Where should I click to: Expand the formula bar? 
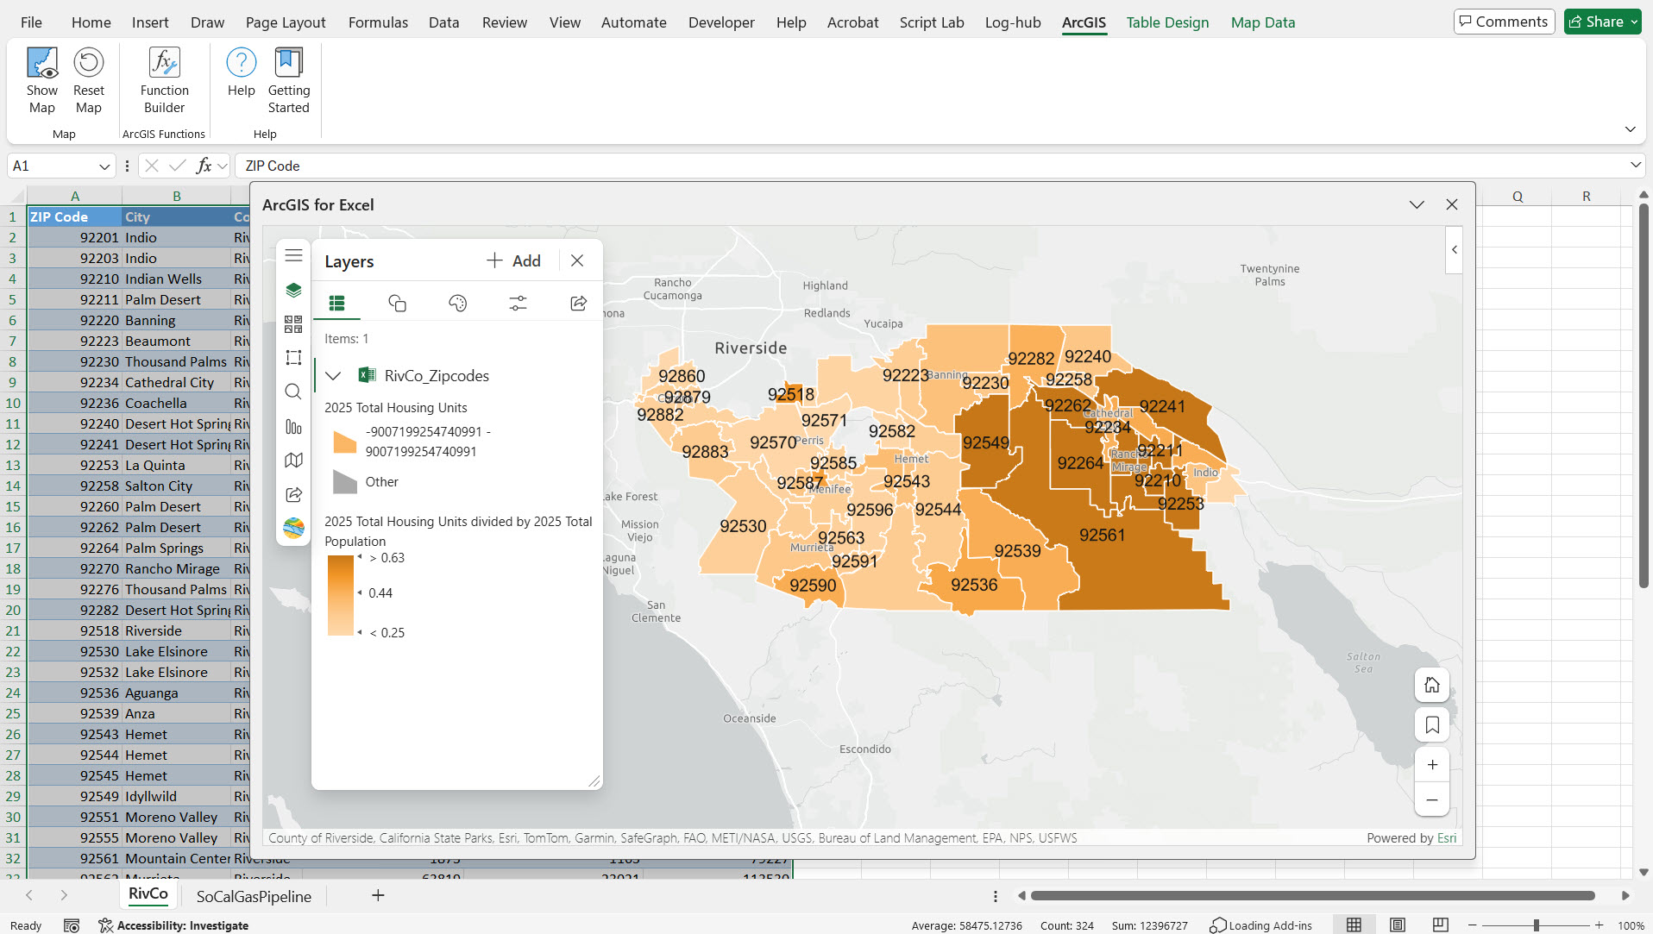click(1635, 165)
